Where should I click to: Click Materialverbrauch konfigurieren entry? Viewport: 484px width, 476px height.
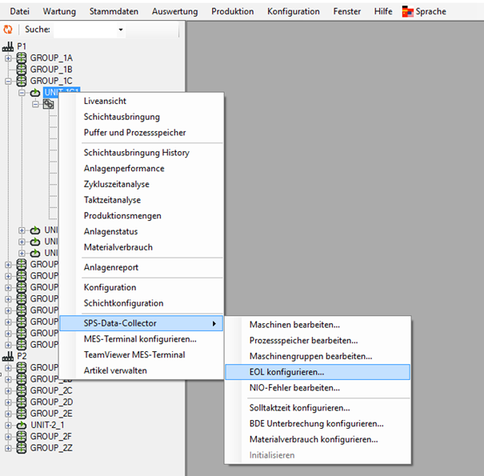click(313, 439)
